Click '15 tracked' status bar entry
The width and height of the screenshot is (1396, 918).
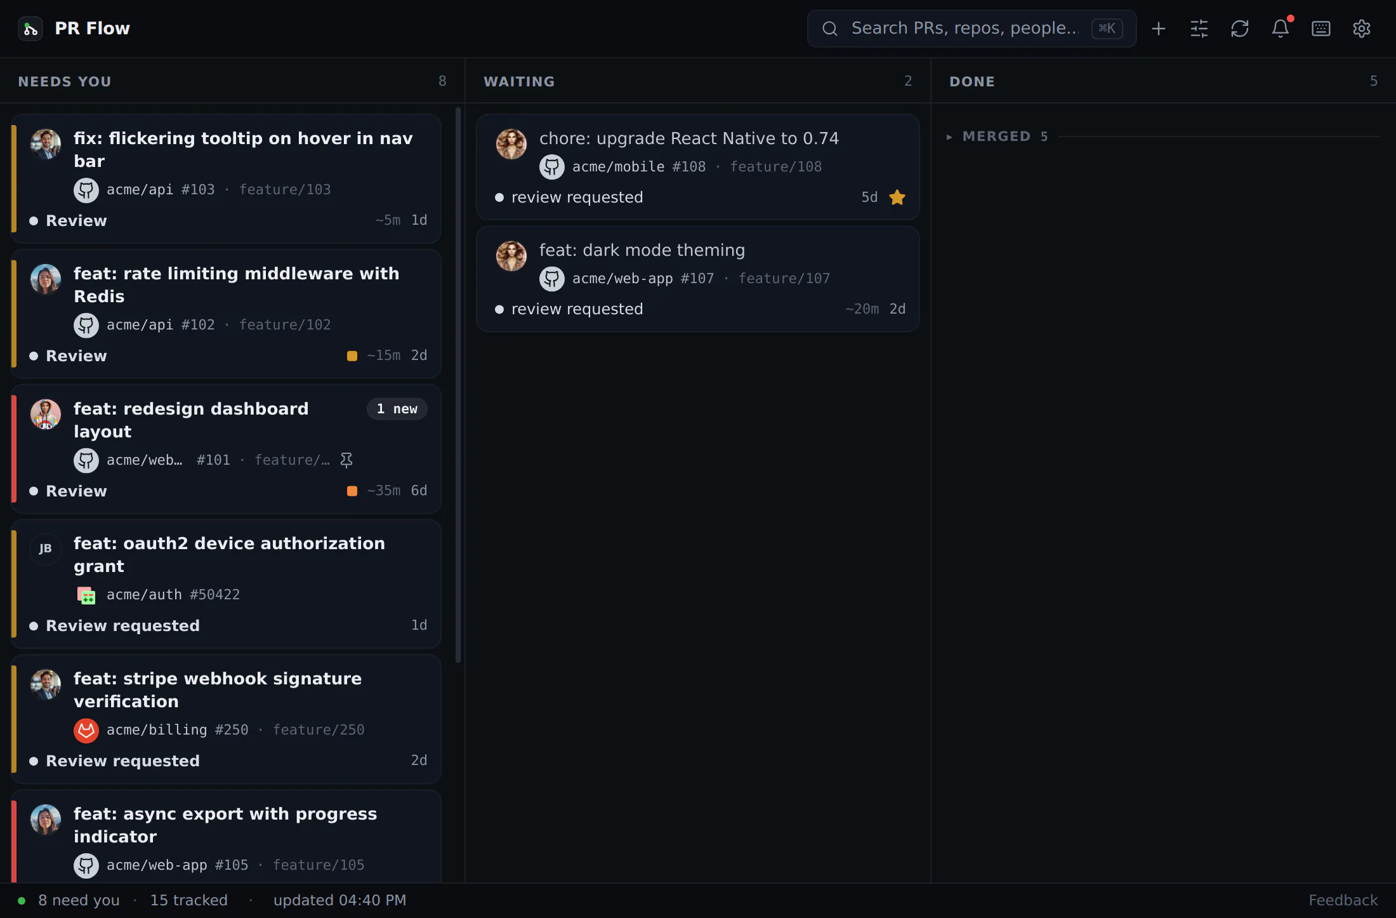[x=188, y=900]
